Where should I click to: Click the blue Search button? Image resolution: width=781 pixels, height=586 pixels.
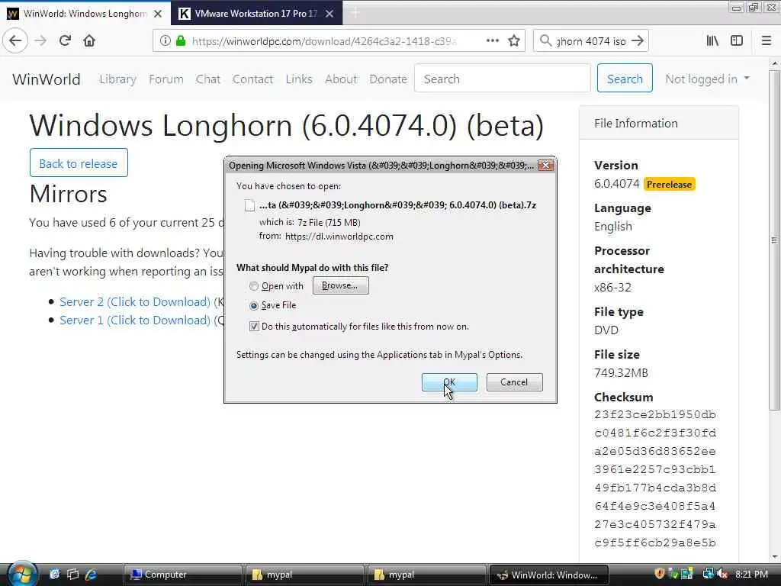(x=625, y=79)
